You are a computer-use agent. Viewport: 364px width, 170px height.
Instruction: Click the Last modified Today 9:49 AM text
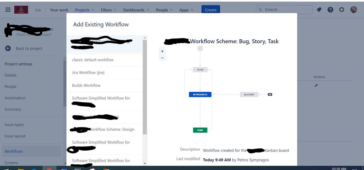[217, 160]
